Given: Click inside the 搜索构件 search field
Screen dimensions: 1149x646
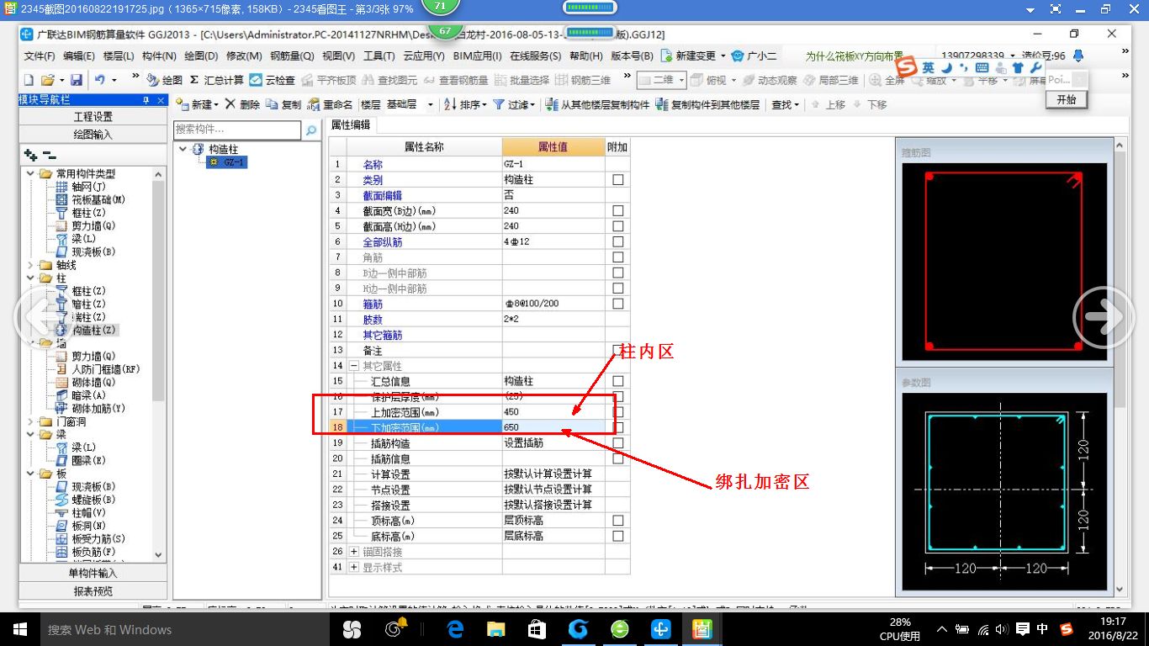Looking at the screenshot, I should pyautogui.click(x=240, y=130).
